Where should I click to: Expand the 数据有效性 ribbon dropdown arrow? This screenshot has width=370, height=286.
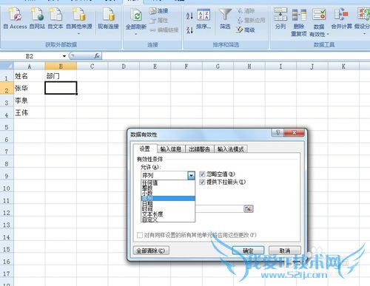(328, 34)
